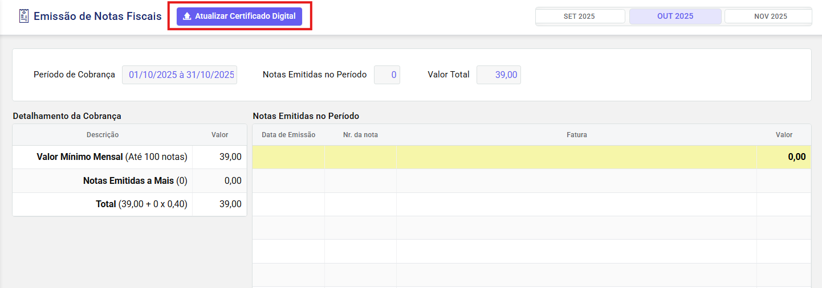Click the Notas Emitidas no Período count field

tap(387, 75)
